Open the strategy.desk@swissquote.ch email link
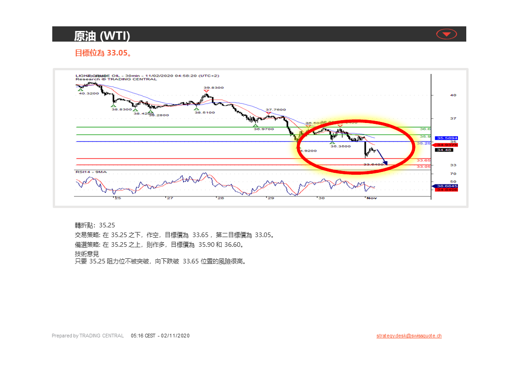This screenshot has height=367, width=519. coord(409,336)
